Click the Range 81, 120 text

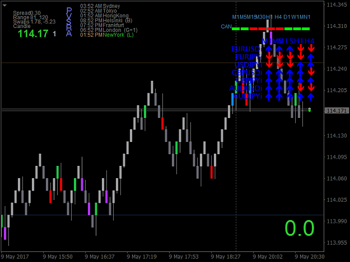31,17
